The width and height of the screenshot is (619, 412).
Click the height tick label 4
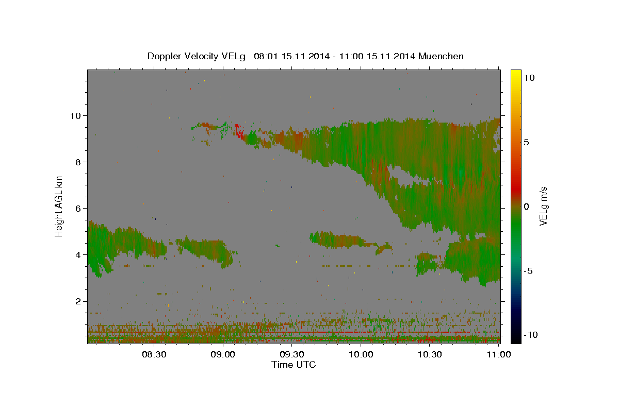79,254
